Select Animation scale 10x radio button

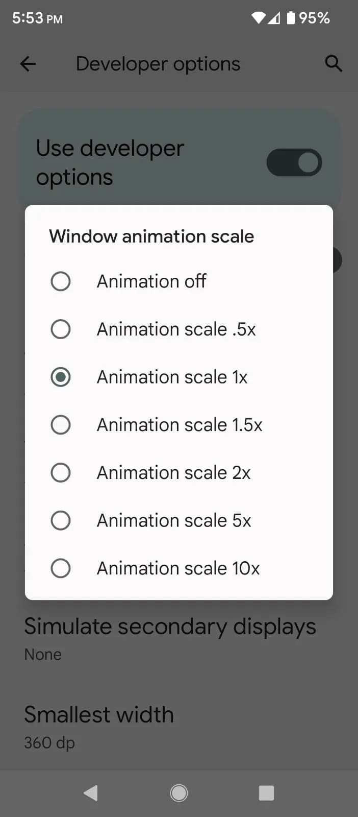61,568
